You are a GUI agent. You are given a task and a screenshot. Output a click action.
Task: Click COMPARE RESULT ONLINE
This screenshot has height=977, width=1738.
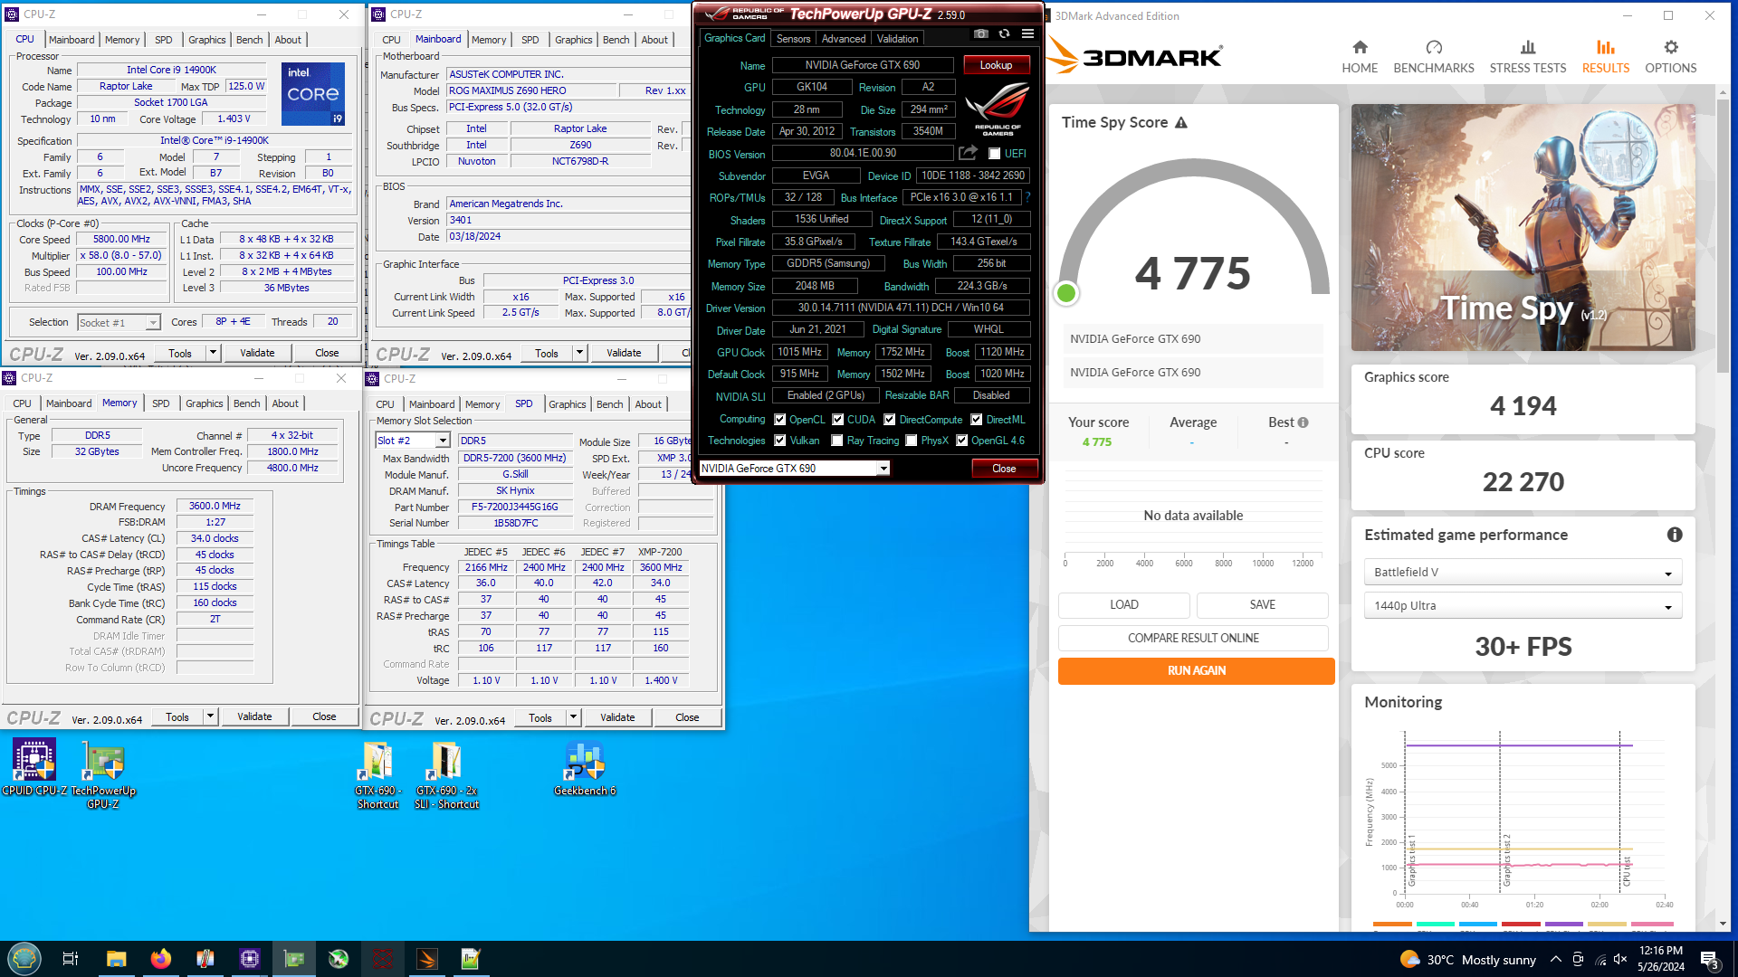(x=1193, y=639)
